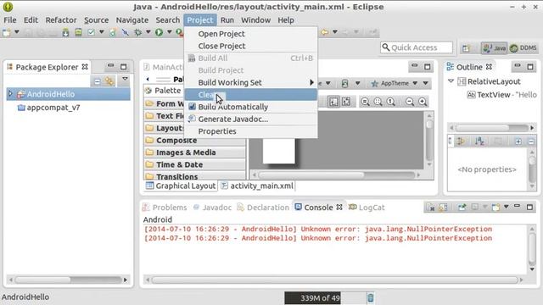The width and height of the screenshot is (543, 305).
Task: Click the zoom out magnifier icon
Action: [410, 102]
